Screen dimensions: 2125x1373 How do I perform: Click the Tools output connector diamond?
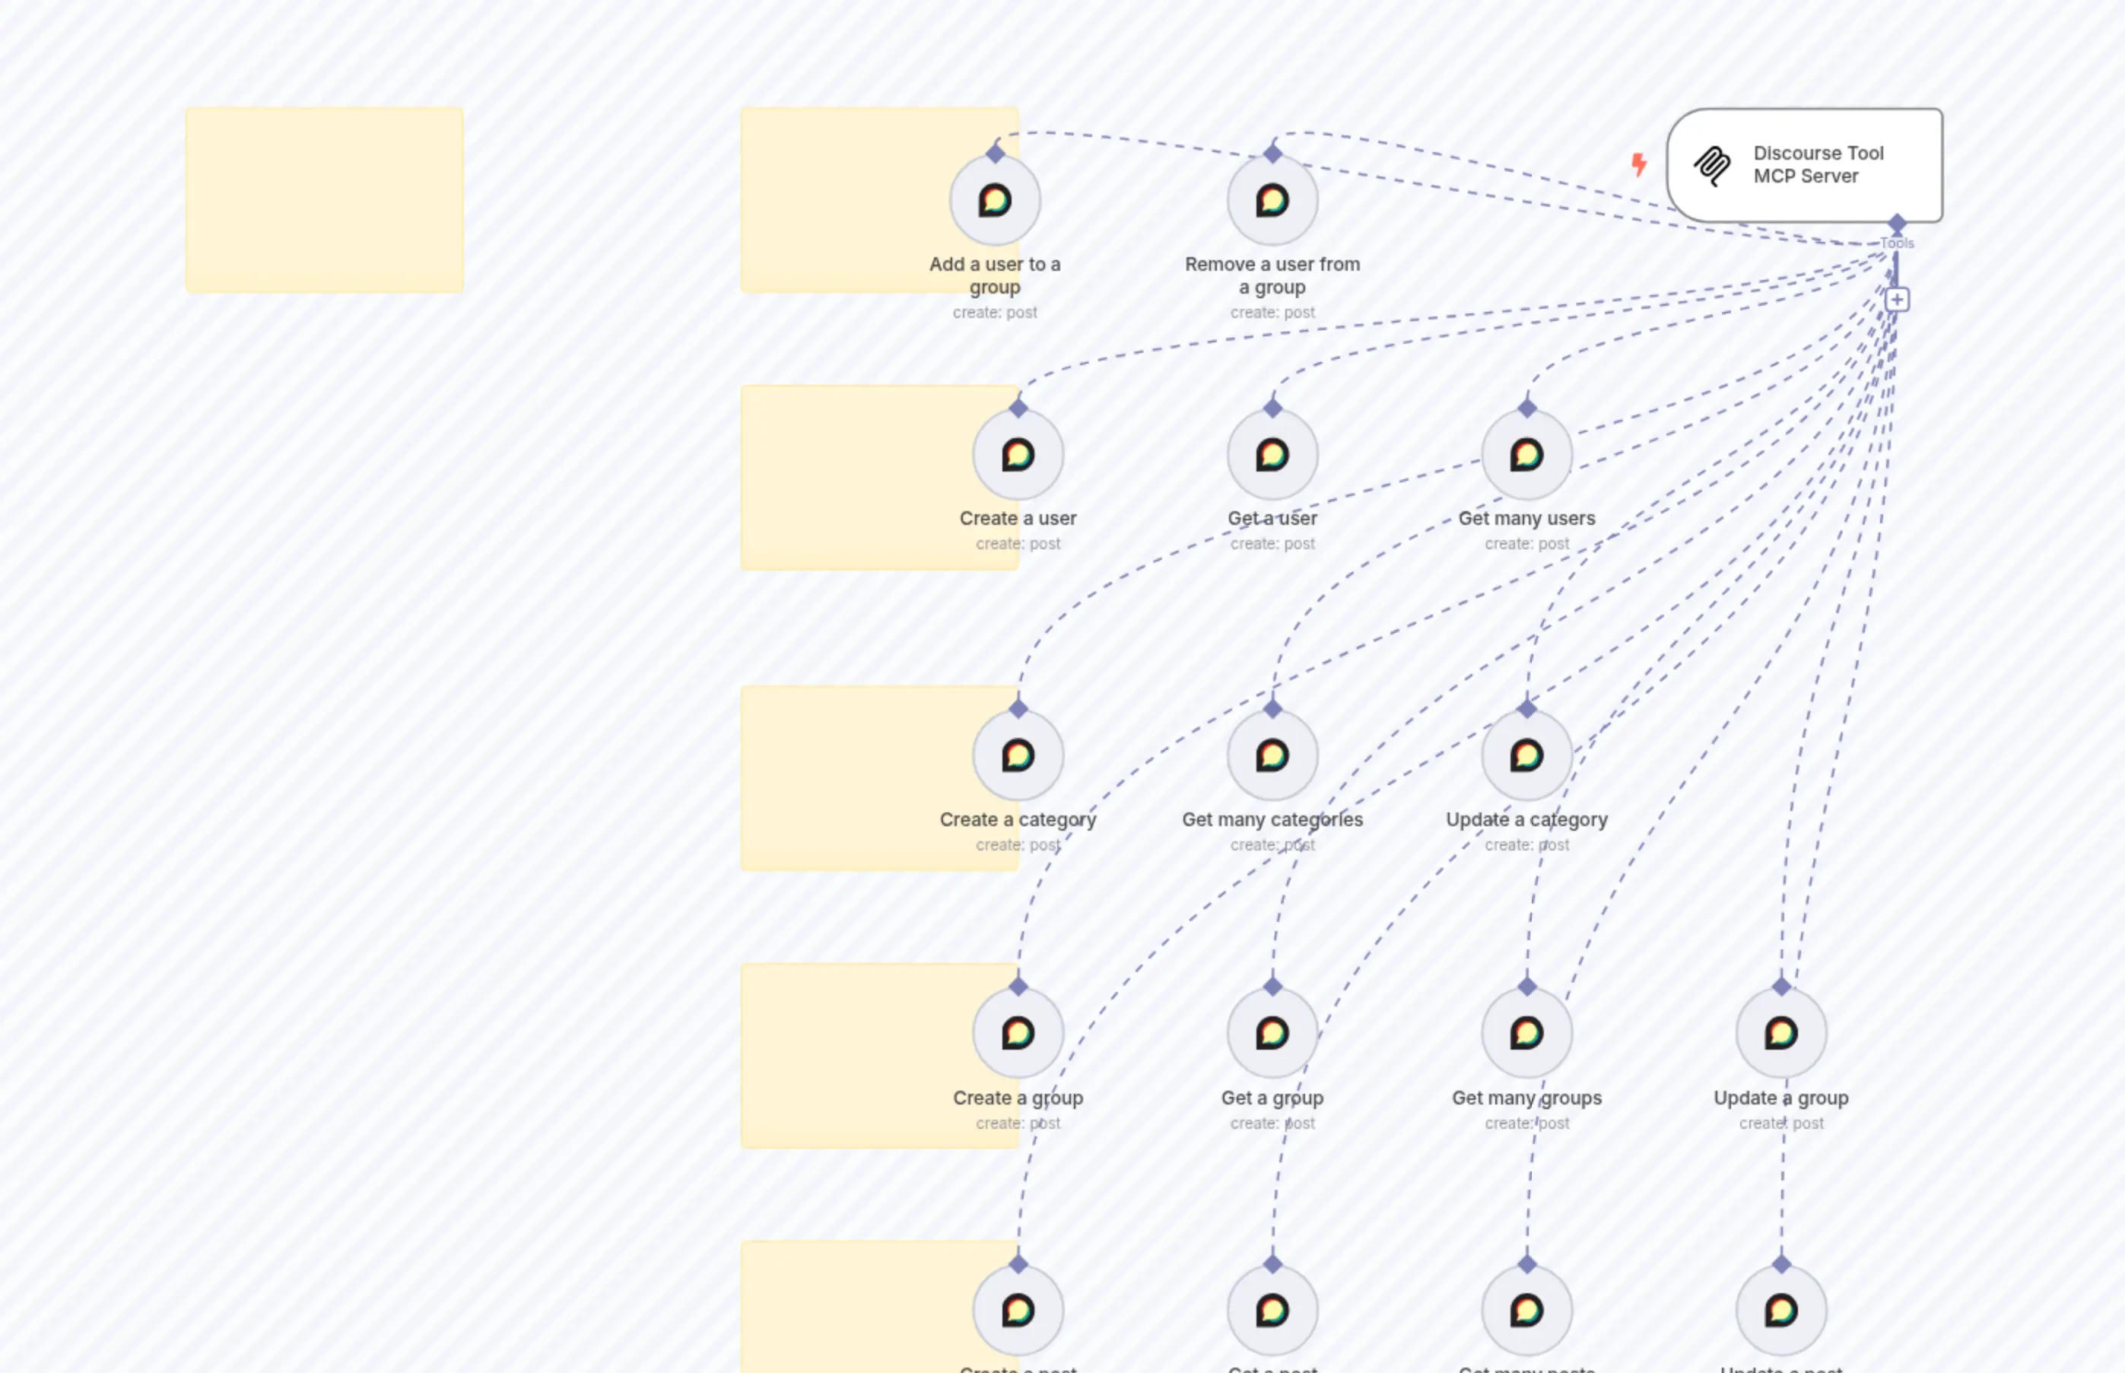(1897, 222)
